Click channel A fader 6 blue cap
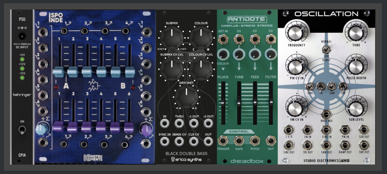387x174 pixels. point(130,71)
